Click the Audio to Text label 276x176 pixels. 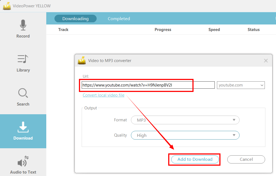click(23, 172)
